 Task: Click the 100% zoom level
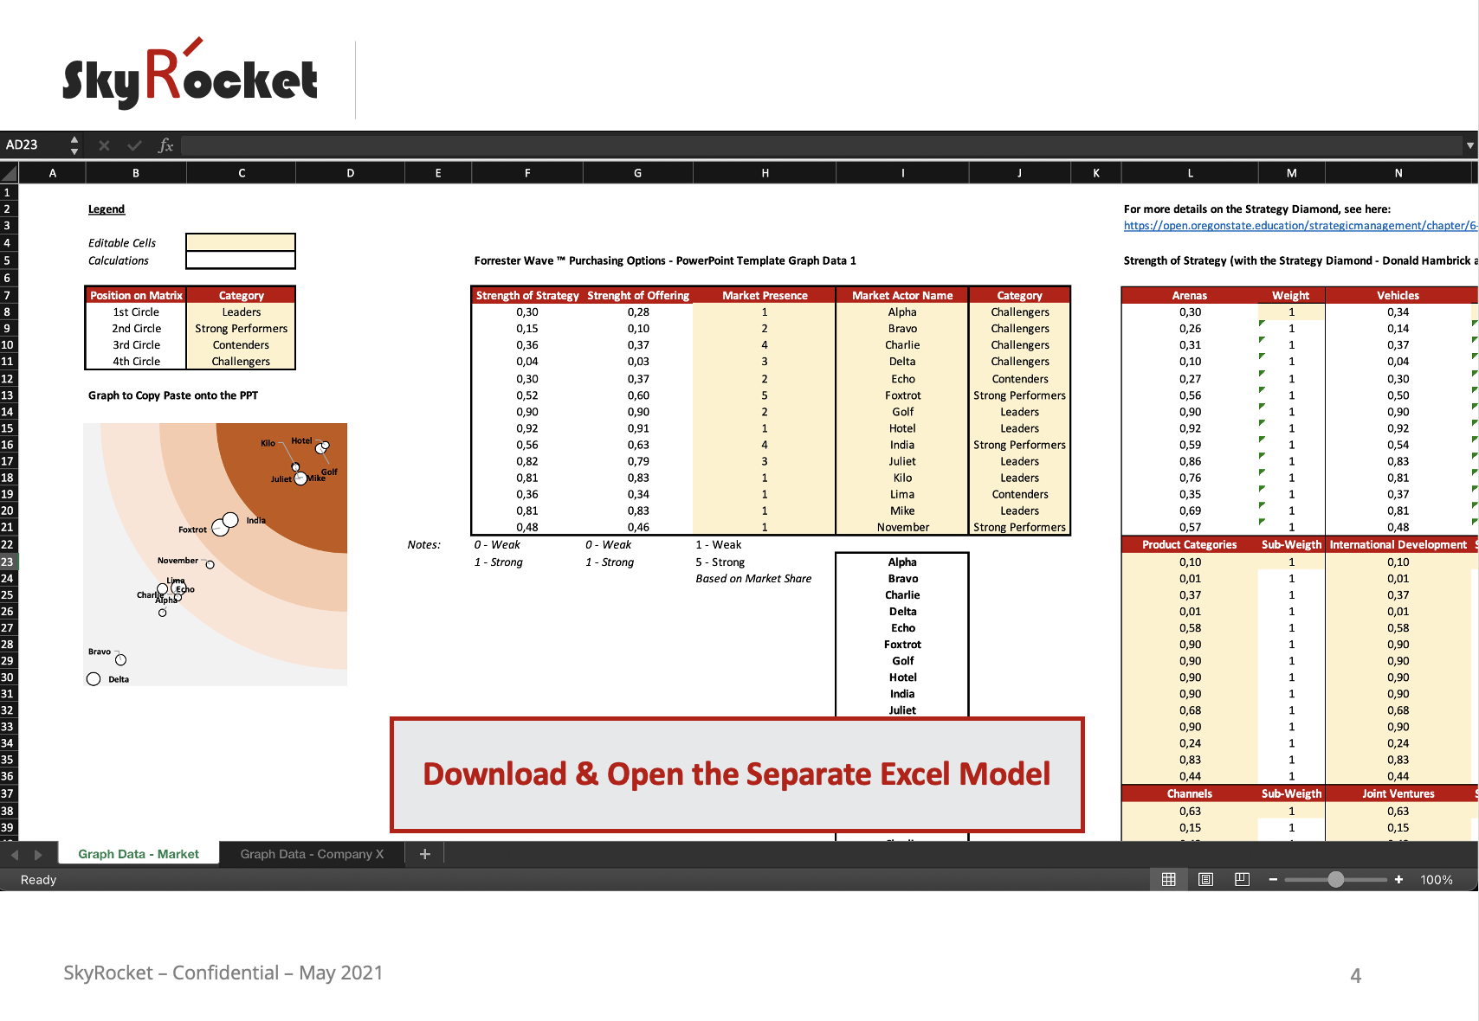[1437, 880]
